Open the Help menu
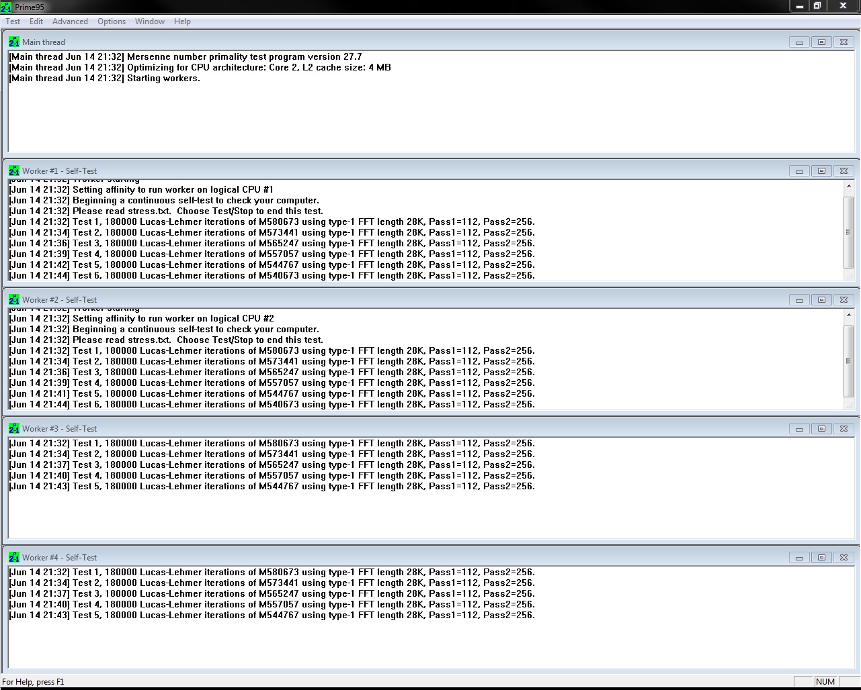Viewport: 861px width, 690px height. [182, 21]
